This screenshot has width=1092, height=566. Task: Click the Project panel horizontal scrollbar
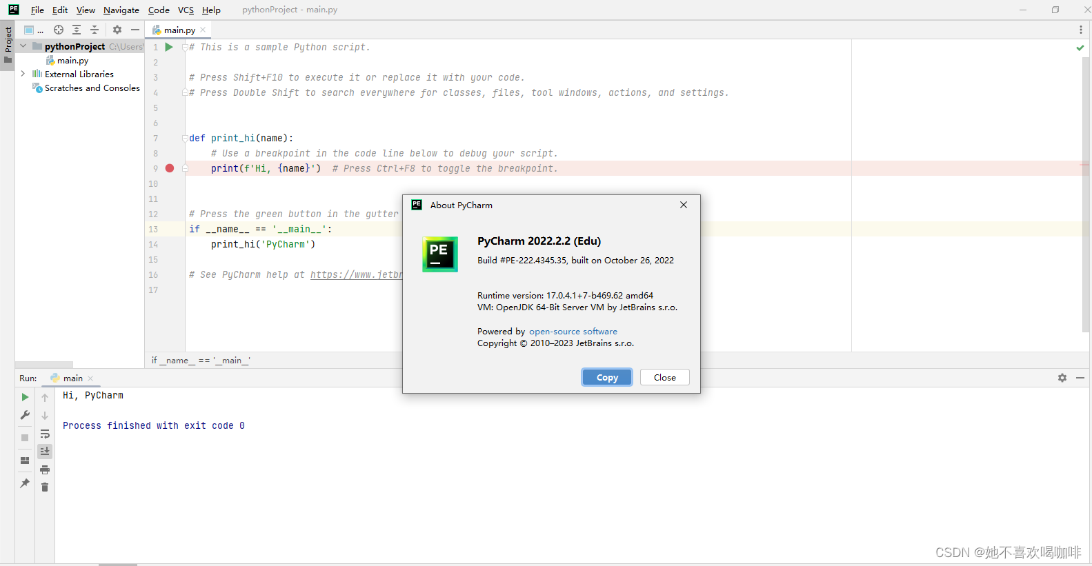click(x=44, y=365)
